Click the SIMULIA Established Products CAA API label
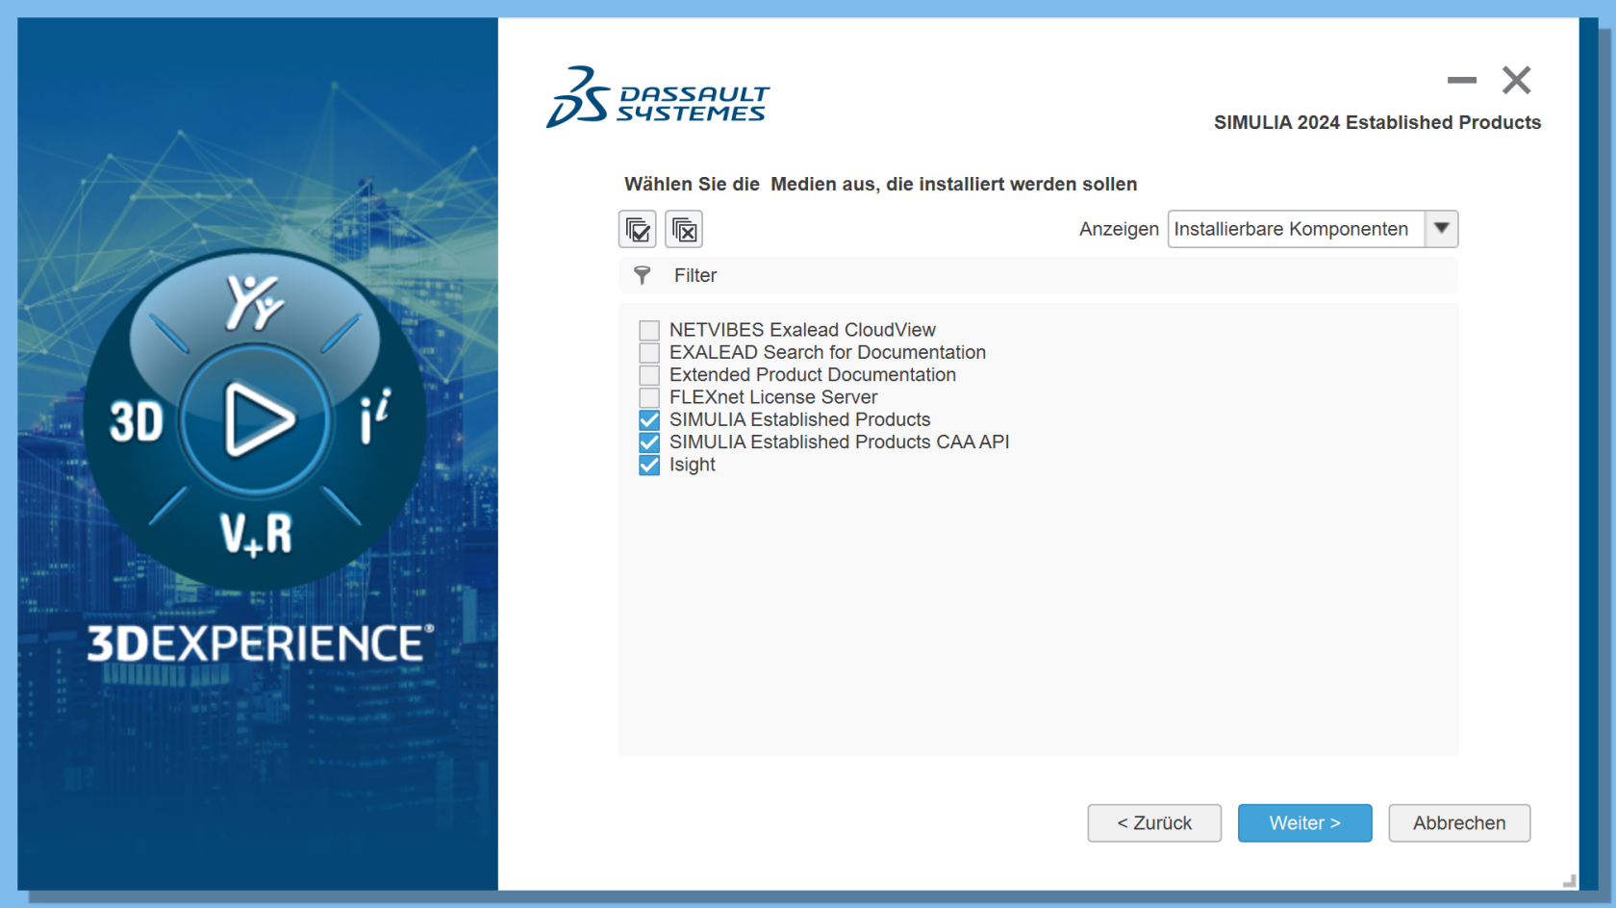Image resolution: width=1616 pixels, height=908 pixels. click(x=839, y=442)
